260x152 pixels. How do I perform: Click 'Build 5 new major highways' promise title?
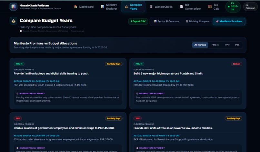point(168,74)
